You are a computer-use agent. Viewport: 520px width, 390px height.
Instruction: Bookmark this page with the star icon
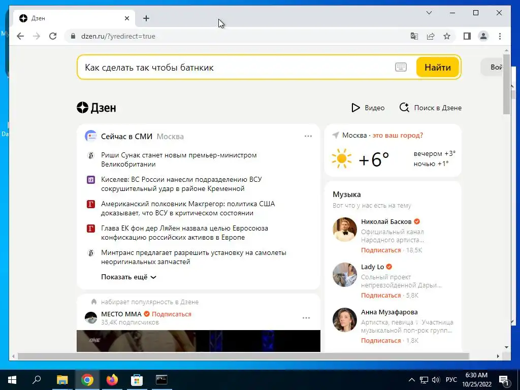click(x=447, y=36)
